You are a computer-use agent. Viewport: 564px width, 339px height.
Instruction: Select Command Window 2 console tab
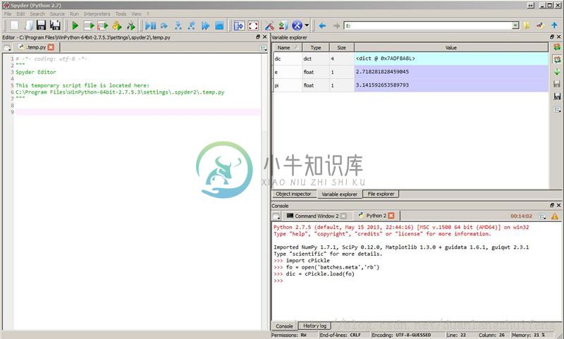pos(316,216)
